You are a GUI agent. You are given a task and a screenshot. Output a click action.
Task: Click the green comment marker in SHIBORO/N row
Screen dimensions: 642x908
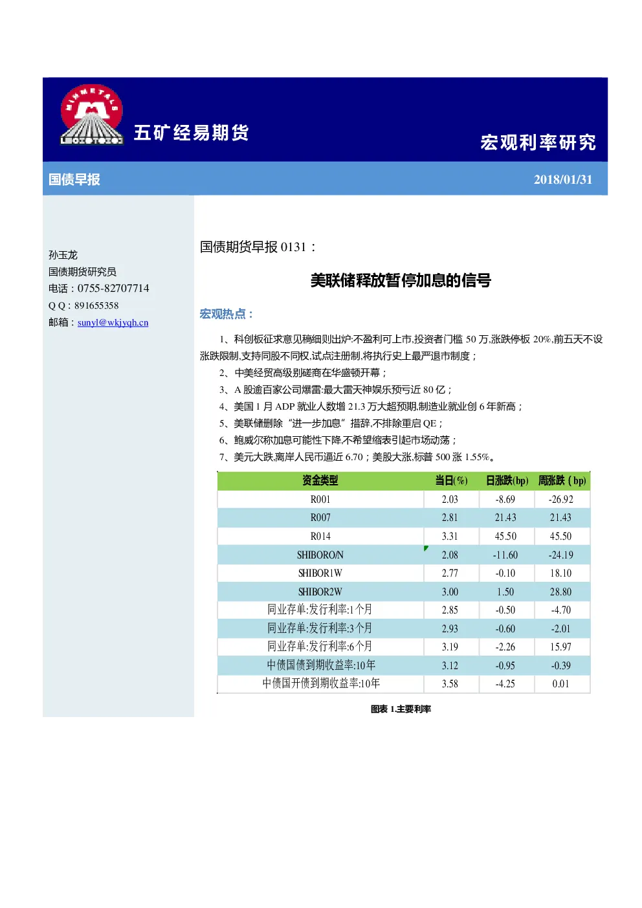pyautogui.click(x=426, y=548)
